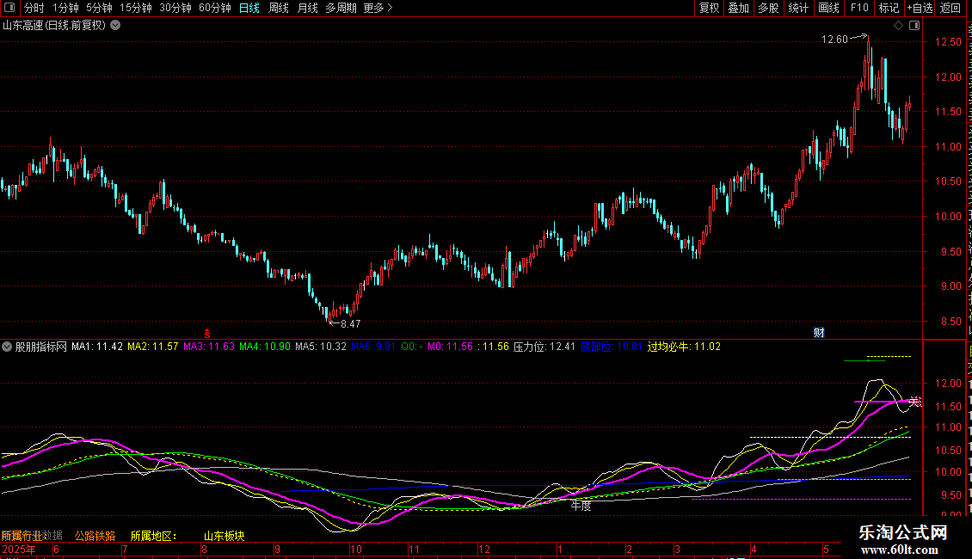Switch to 分时 intraday view

click(x=34, y=8)
